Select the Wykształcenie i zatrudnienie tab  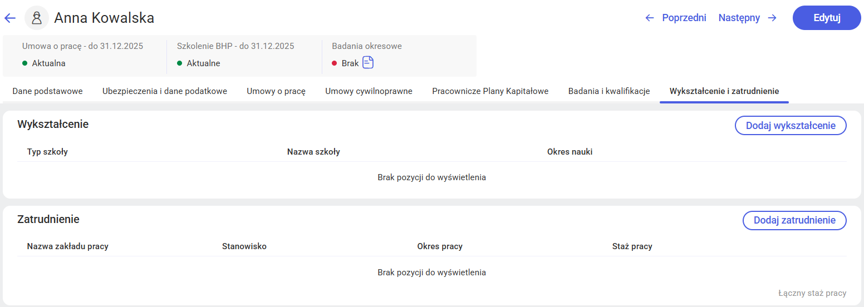(724, 91)
